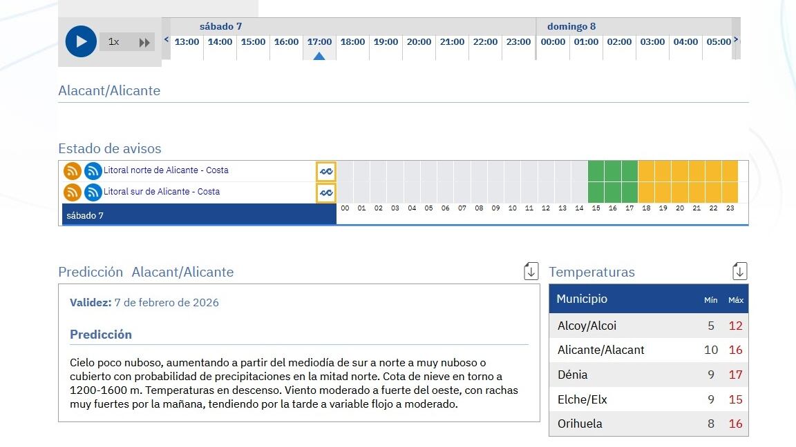Open orange RSS feed for Litoral sur
The height and width of the screenshot is (447, 796).
click(x=72, y=192)
